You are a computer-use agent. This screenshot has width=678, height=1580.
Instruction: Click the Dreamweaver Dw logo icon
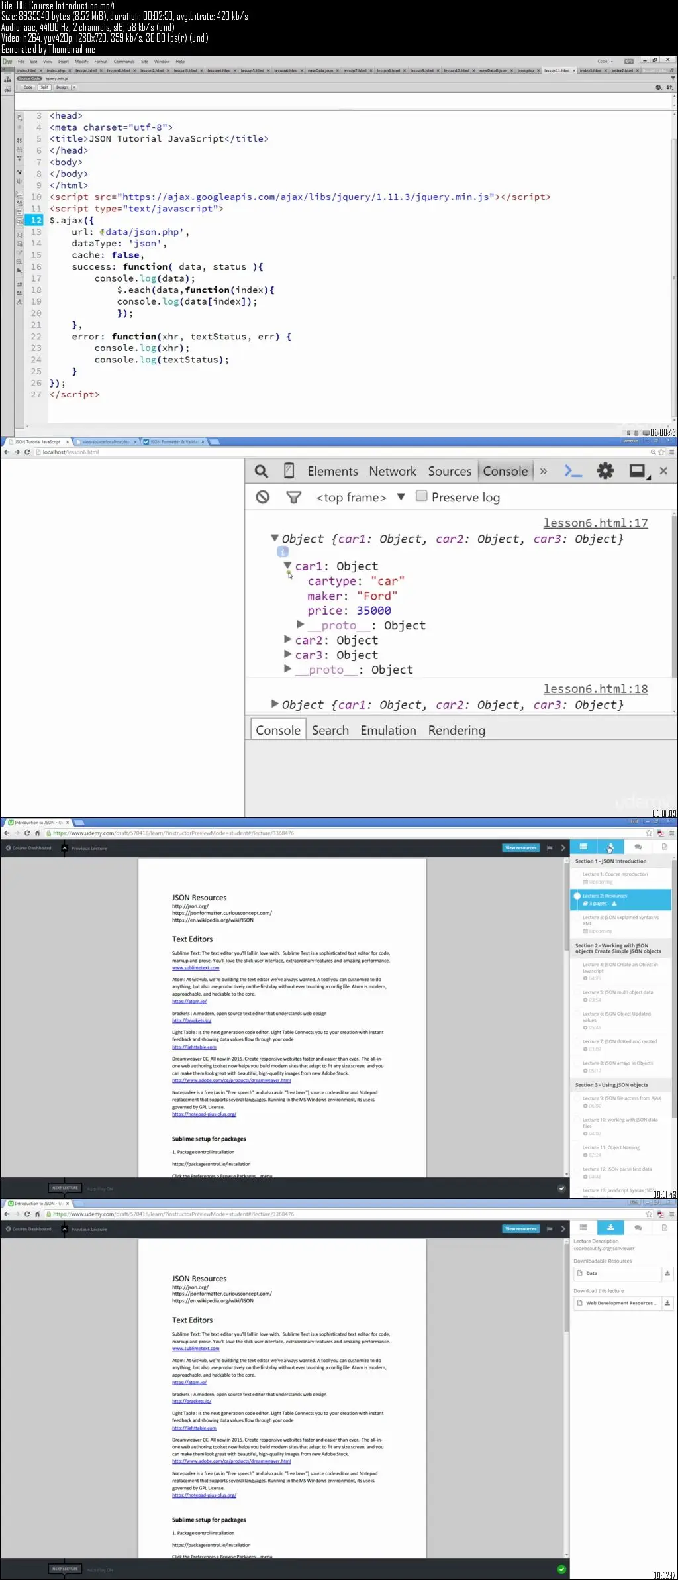pyautogui.click(x=7, y=62)
